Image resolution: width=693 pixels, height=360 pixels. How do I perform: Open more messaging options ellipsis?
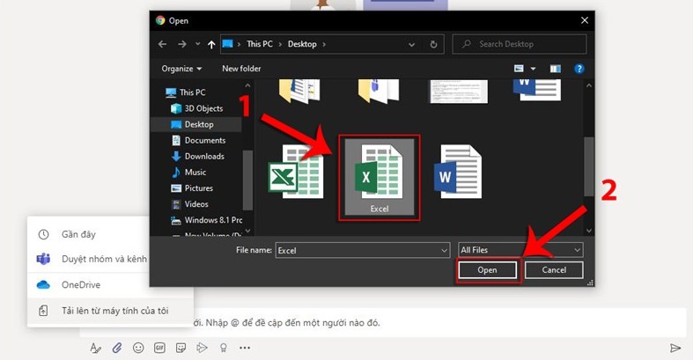click(245, 348)
